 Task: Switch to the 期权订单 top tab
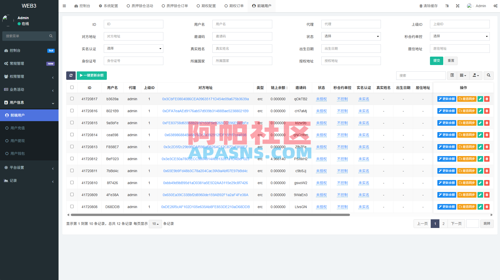click(x=234, y=6)
